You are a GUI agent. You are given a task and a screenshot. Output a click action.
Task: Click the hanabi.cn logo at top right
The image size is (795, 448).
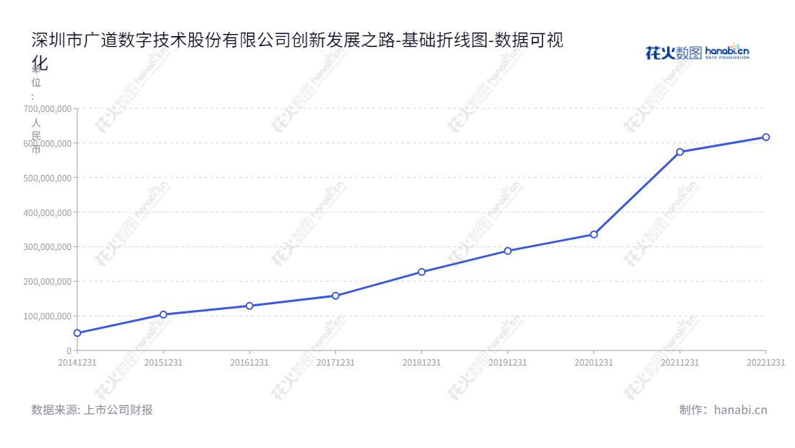pyautogui.click(x=697, y=52)
